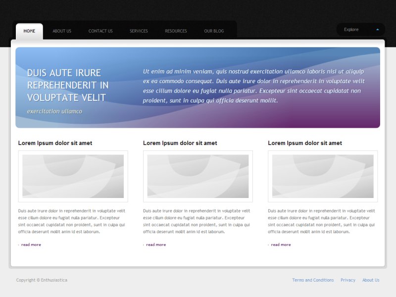
Task: Click the left column image thumbnail
Action: [x=73, y=176]
